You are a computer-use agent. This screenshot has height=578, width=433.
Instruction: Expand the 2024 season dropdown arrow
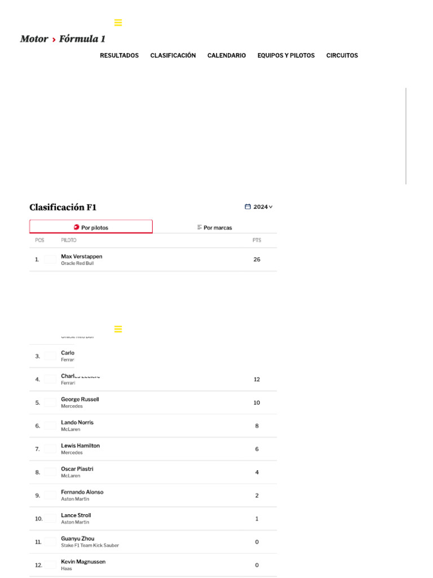click(x=271, y=207)
